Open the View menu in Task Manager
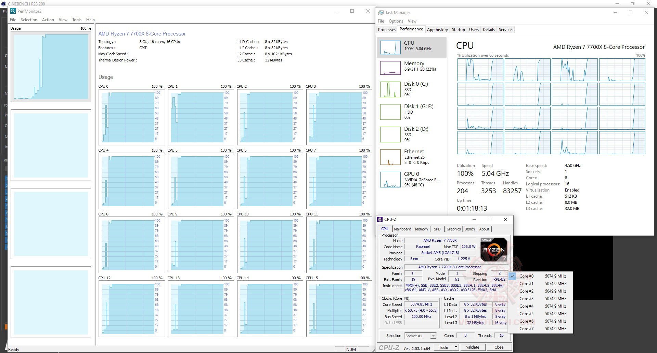The image size is (657, 353). (412, 21)
